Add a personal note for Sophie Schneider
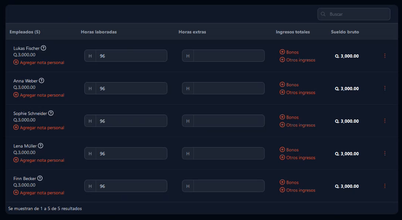402x220 pixels. point(39,128)
